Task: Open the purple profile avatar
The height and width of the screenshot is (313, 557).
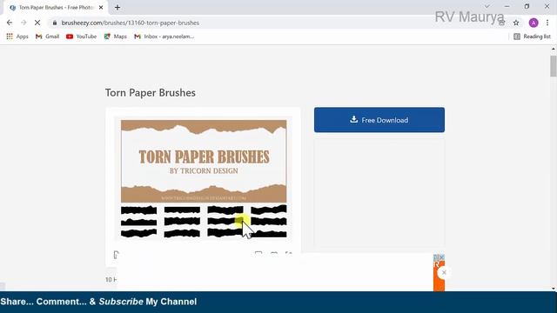Action: 534,23
